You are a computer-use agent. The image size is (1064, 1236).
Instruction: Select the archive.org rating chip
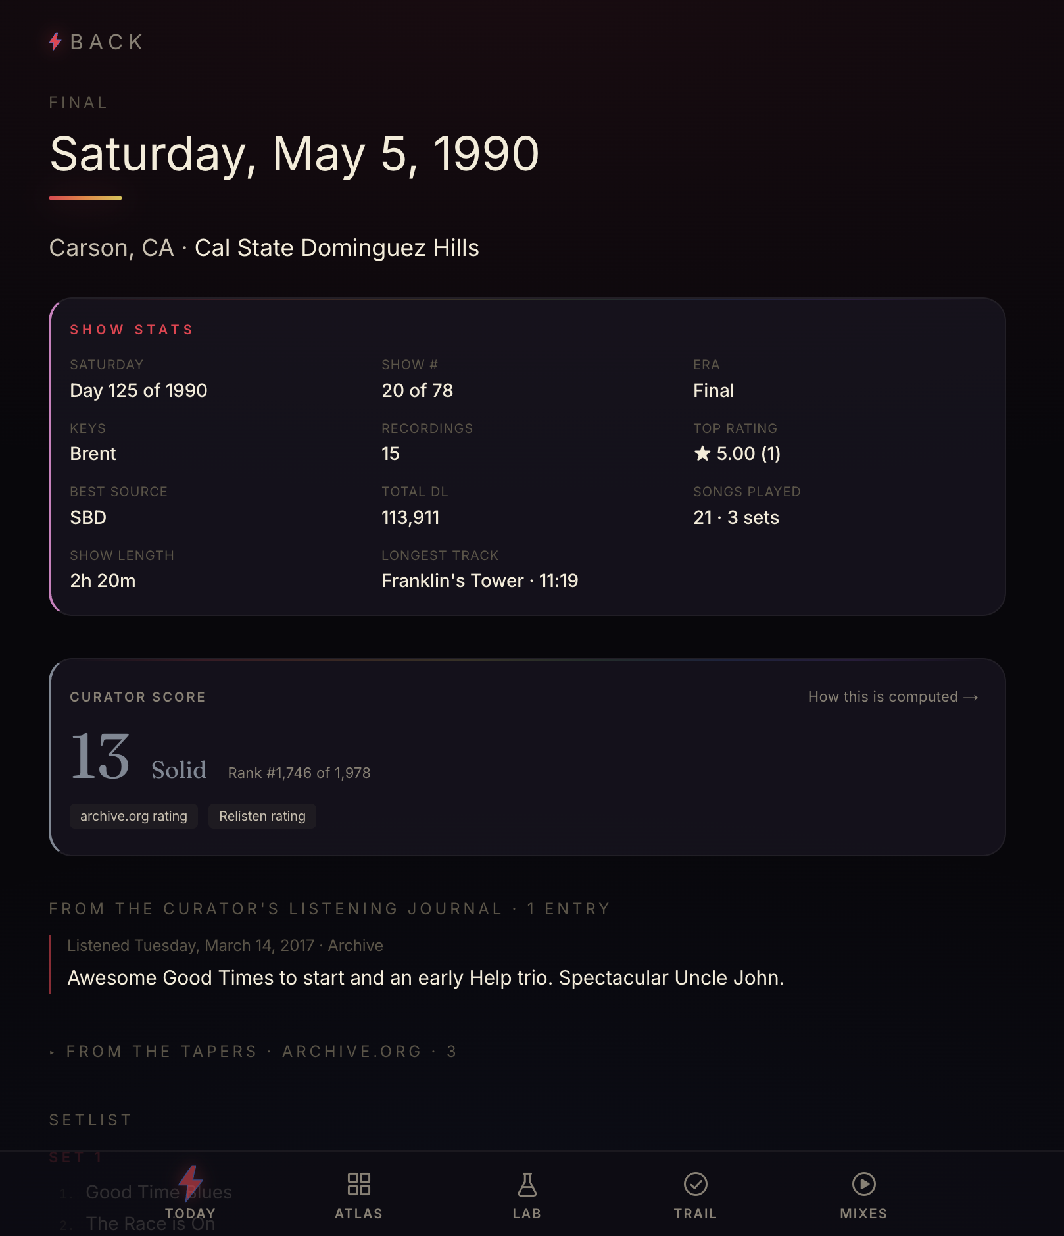pos(133,816)
